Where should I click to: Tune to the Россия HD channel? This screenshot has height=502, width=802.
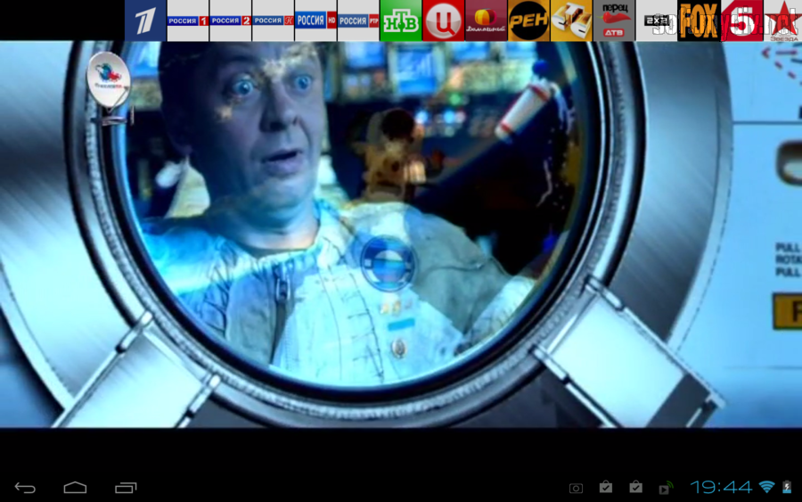coord(315,21)
